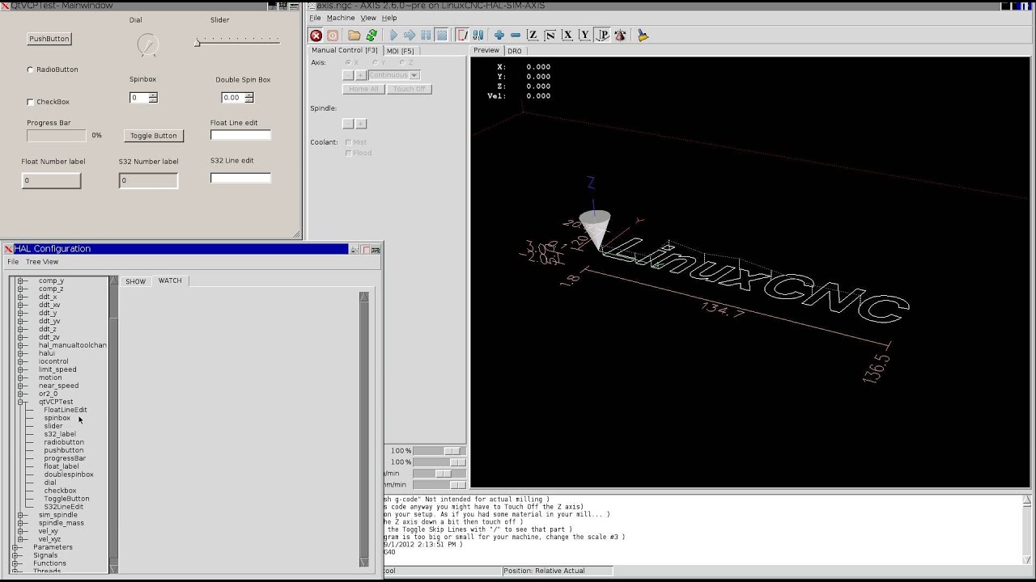Open the File menu in AXIS

click(315, 18)
